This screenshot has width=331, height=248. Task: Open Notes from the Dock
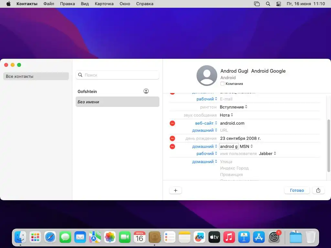[185, 237]
